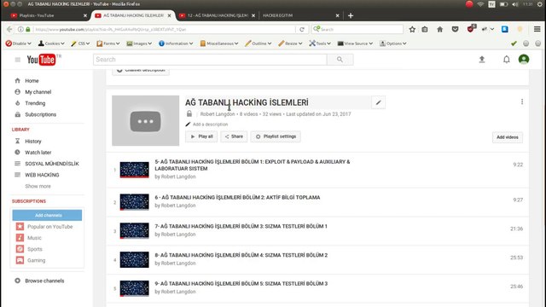
Task: Switch to the HACKER EGITIM tab
Action: tap(299, 15)
